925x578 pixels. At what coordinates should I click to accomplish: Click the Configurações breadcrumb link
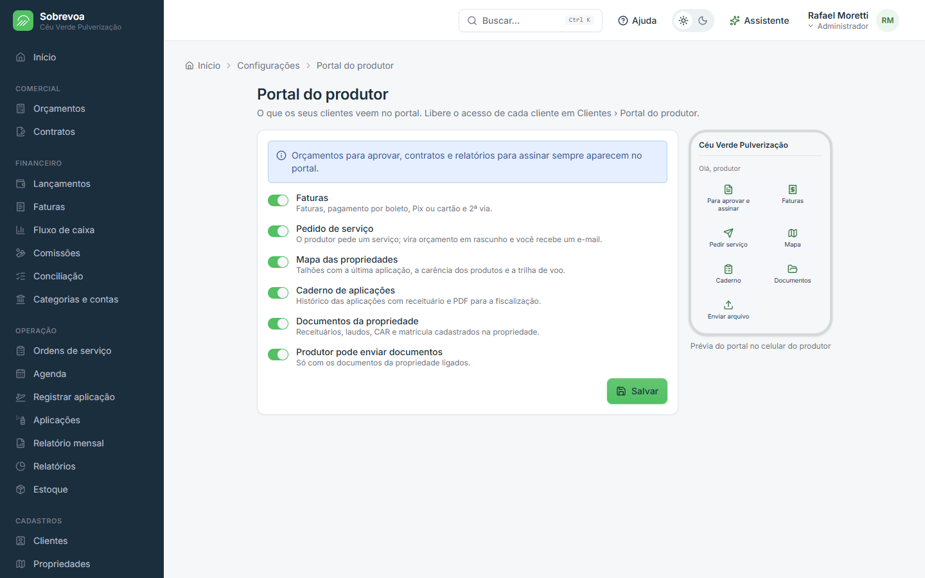coord(269,66)
